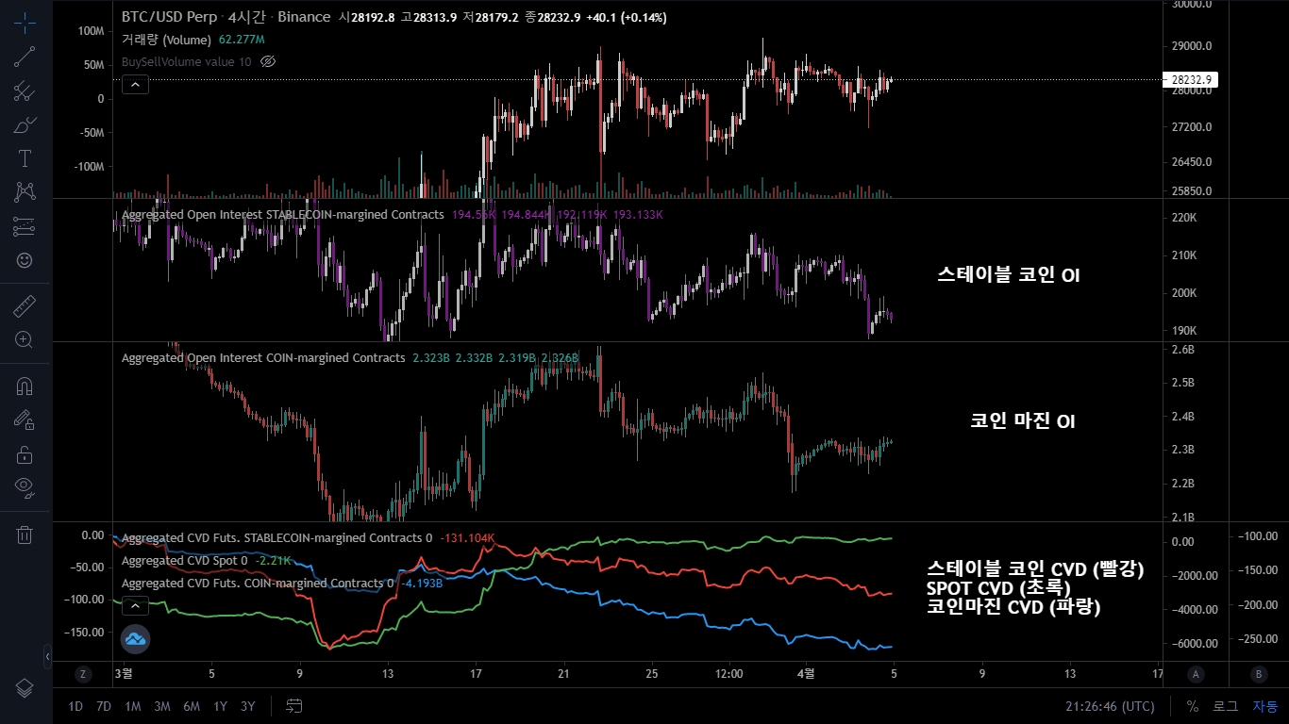1289x724 pixels.
Task: Enable magnet mode for drawings
Action: [x=24, y=385]
